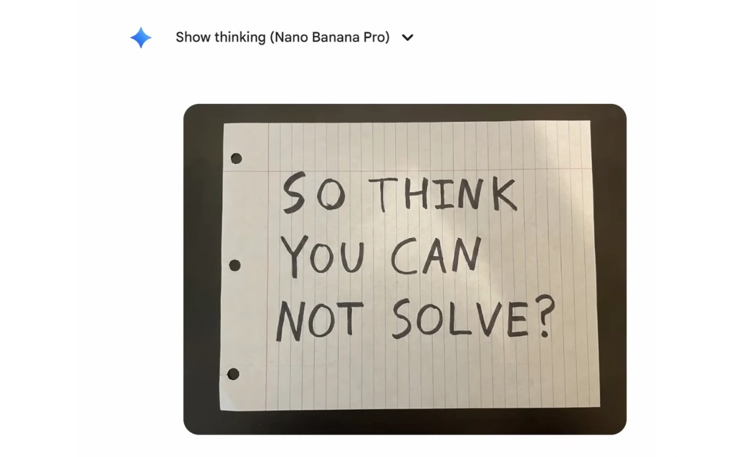The height and width of the screenshot is (457, 732).
Task: Select the bottom punch hole on paper
Action: pos(233,374)
